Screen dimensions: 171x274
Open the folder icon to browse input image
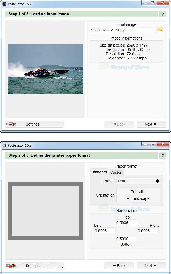160,30
